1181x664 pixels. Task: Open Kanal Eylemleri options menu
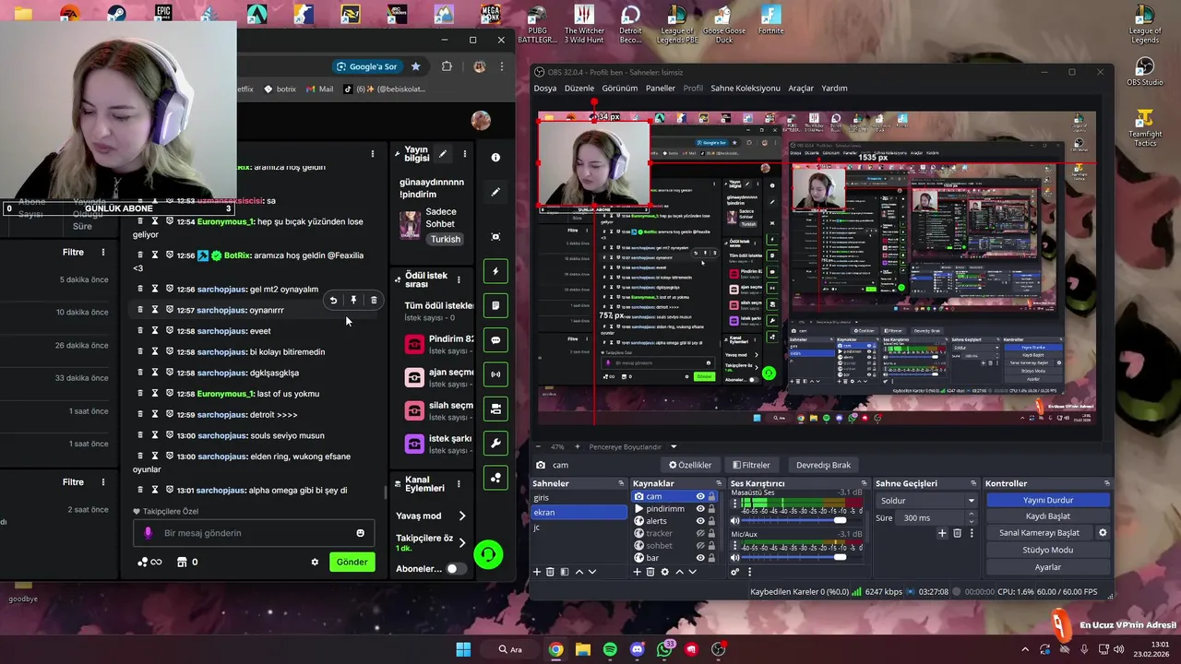459,483
